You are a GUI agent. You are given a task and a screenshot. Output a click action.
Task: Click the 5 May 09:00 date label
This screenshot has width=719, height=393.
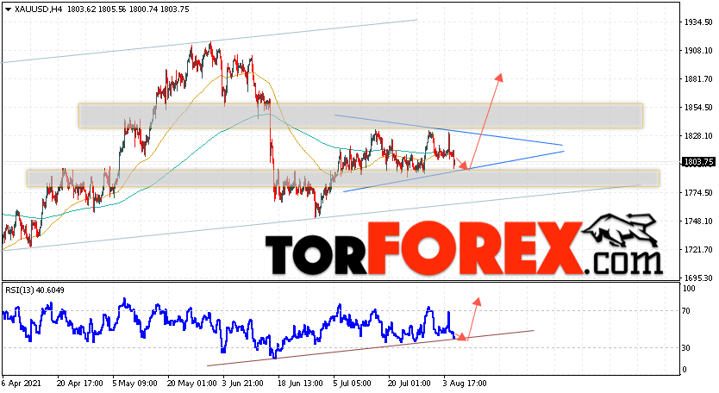coord(134,384)
